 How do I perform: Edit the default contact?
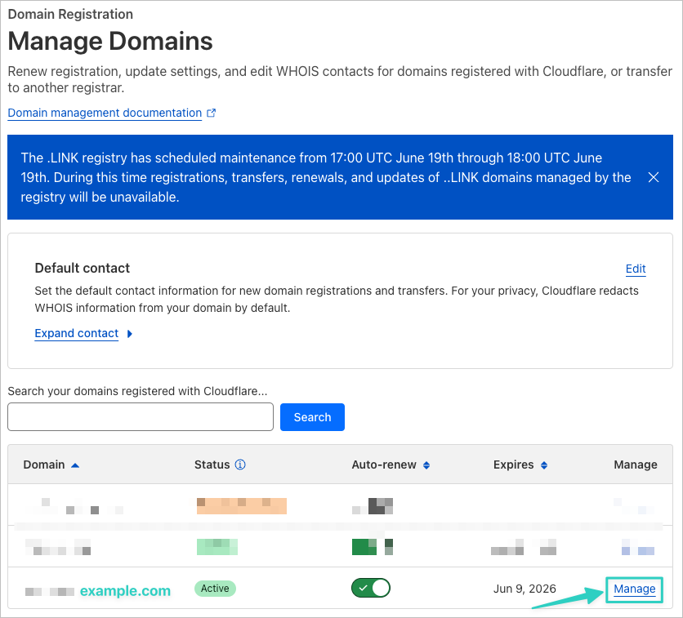click(636, 269)
